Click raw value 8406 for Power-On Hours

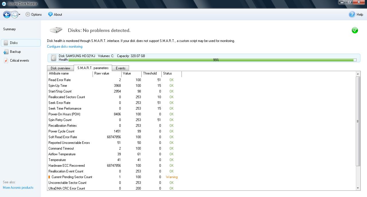tap(117, 114)
